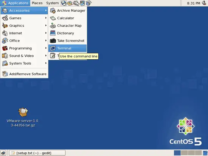Click the Text Editor notepad icon

[53, 56]
